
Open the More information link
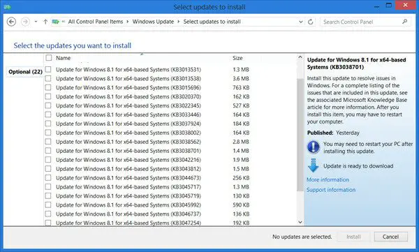328,179
